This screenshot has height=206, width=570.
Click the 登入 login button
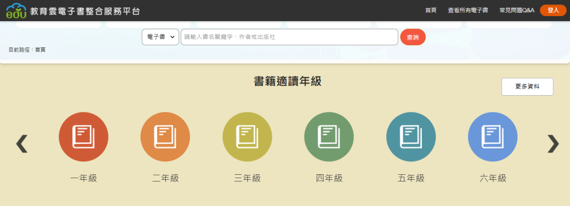pyautogui.click(x=553, y=11)
